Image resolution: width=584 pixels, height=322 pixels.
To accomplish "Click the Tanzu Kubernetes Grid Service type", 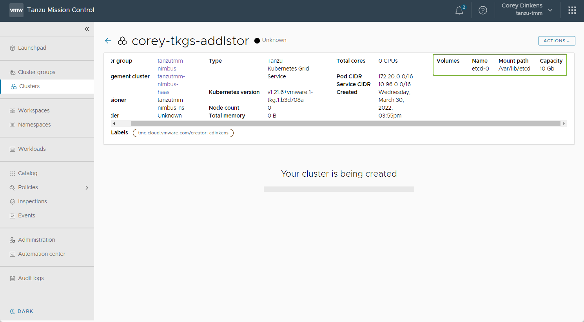I will click(288, 69).
